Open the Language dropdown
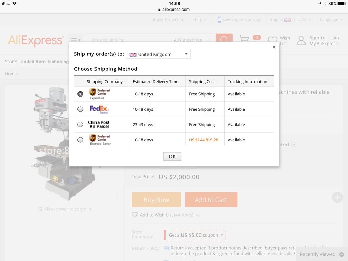This screenshot has height=261, width=348. point(331,19)
